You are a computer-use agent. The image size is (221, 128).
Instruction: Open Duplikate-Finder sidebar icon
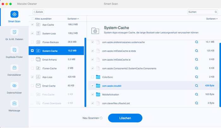tap(14, 50)
